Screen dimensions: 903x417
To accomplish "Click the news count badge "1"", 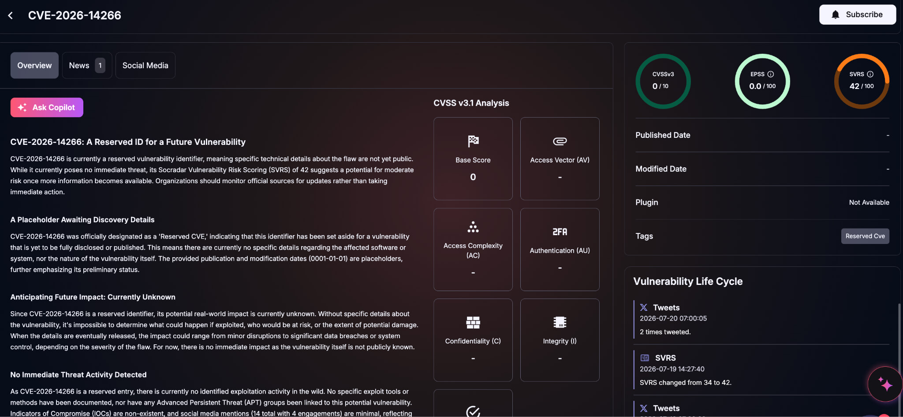I will [x=100, y=65].
